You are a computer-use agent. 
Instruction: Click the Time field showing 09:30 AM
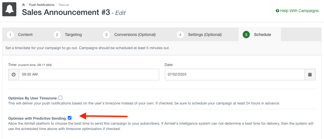tap(89, 75)
